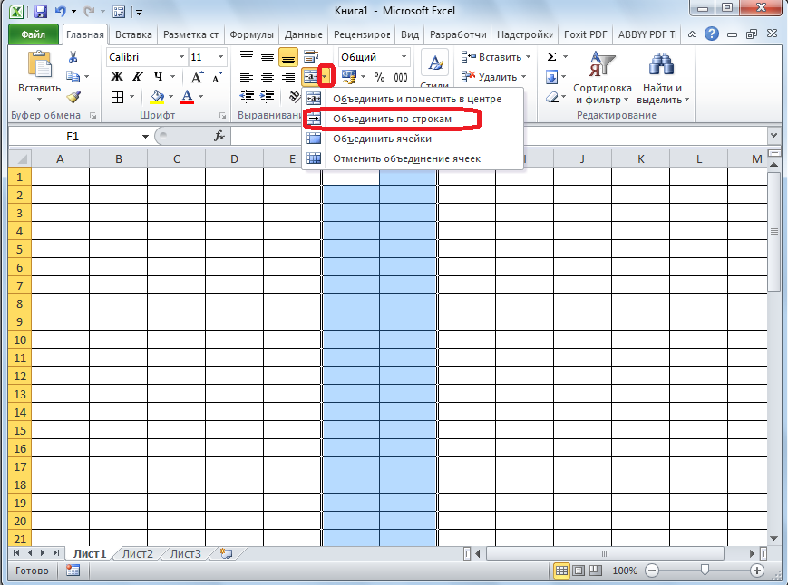
Task: Click the insert new sheet tab icon
Action: [x=226, y=553]
